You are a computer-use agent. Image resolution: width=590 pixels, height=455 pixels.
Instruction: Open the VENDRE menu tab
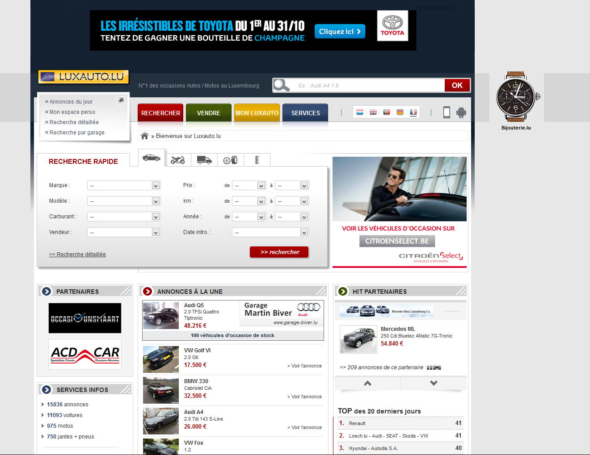(209, 113)
